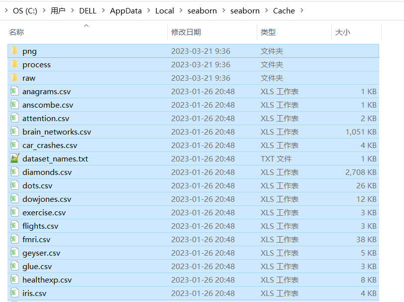Select the fmri.csv file icon
Viewport: 404px width, 302px height.
15,239
